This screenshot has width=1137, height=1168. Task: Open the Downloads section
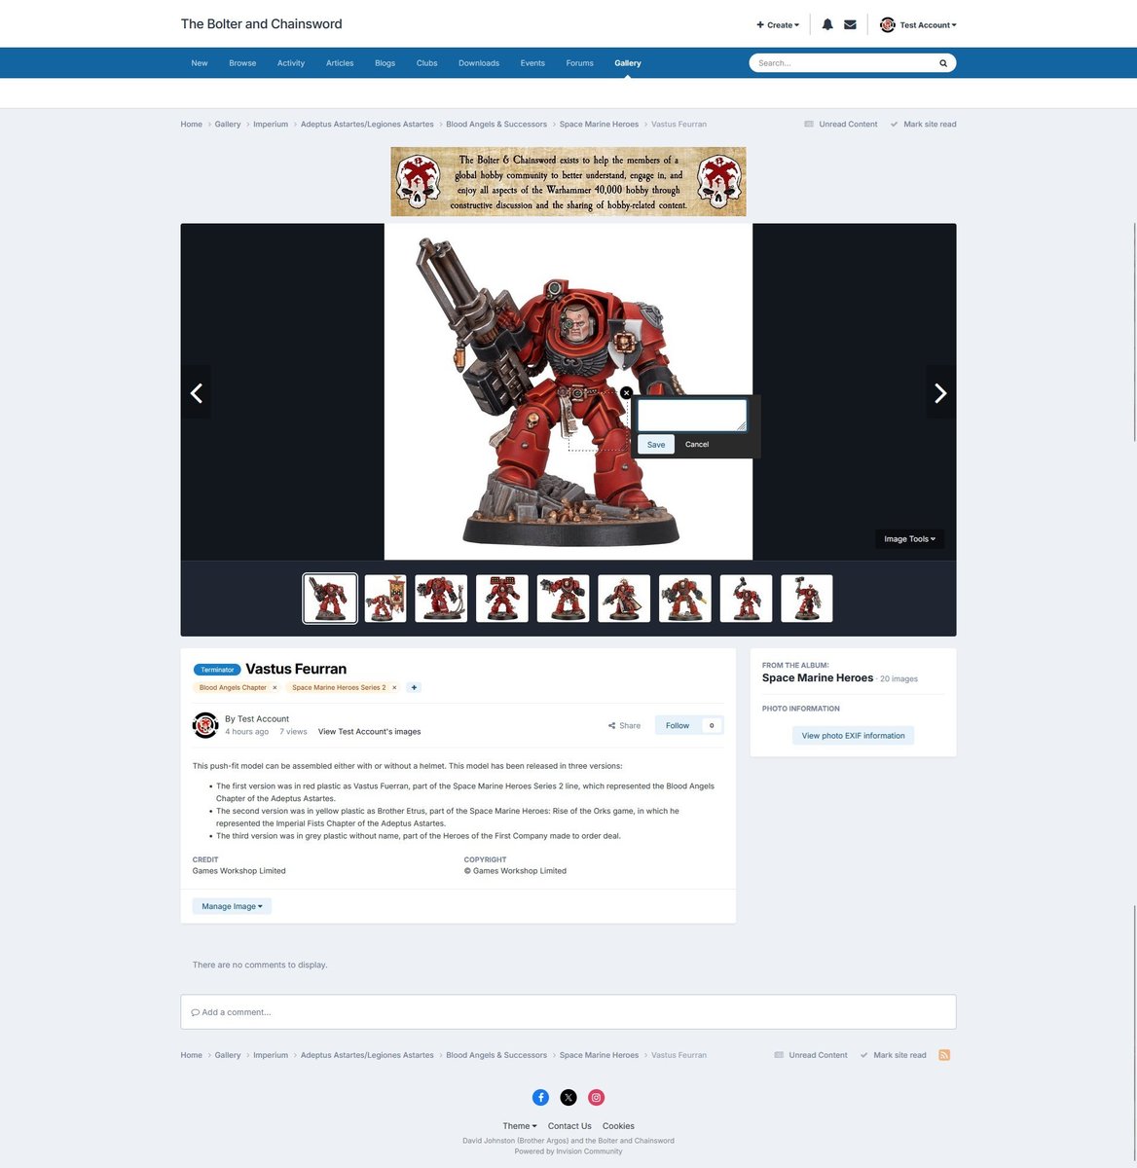coord(479,63)
